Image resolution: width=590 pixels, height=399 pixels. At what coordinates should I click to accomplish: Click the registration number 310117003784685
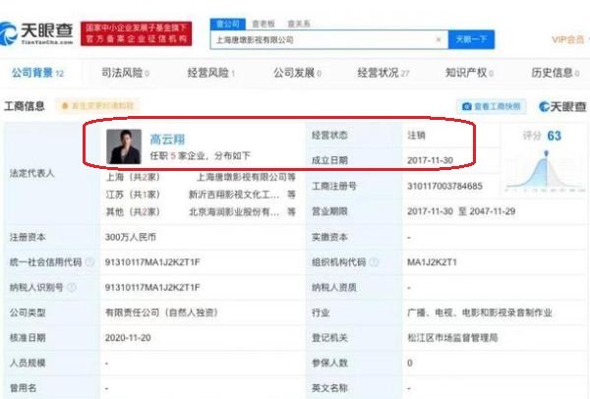coord(444,186)
